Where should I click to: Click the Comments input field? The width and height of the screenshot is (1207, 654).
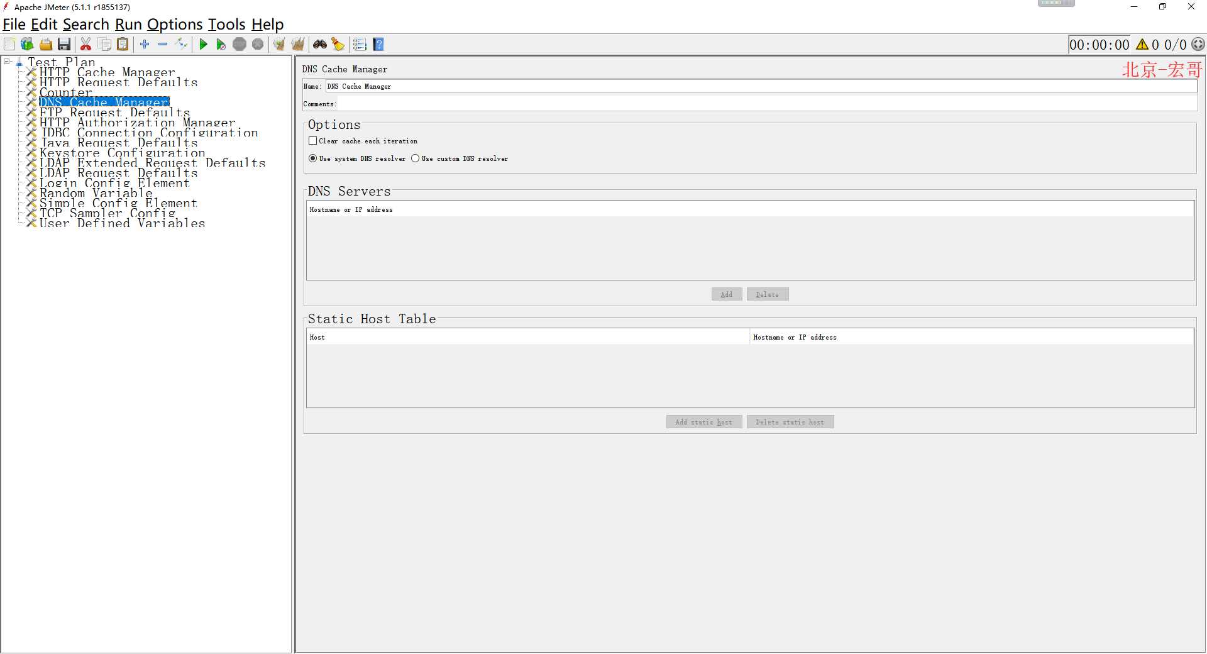(767, 104)
